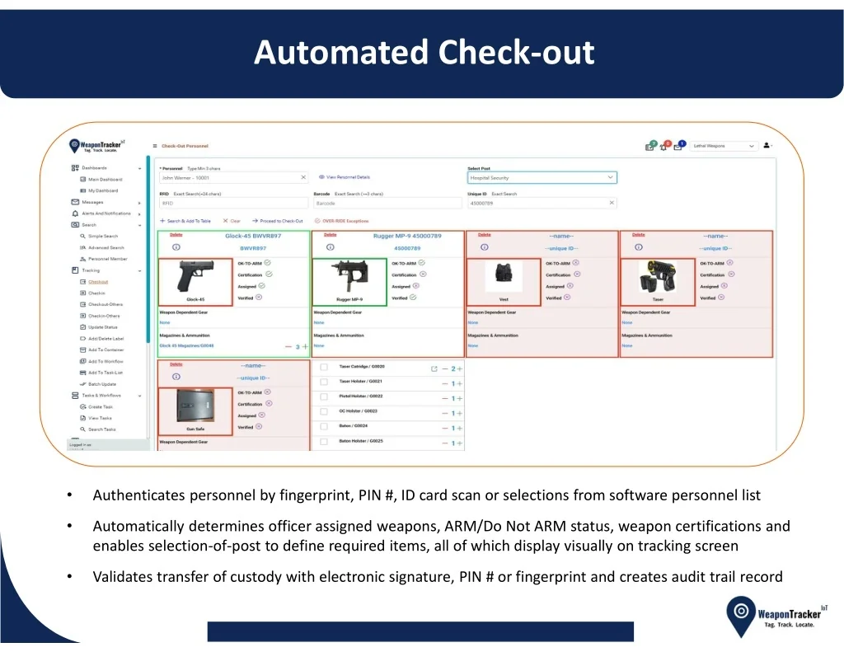Screen dimensions: 844x652
Task: Click the info icon on Glock-45 card
Action: [176, 247]
